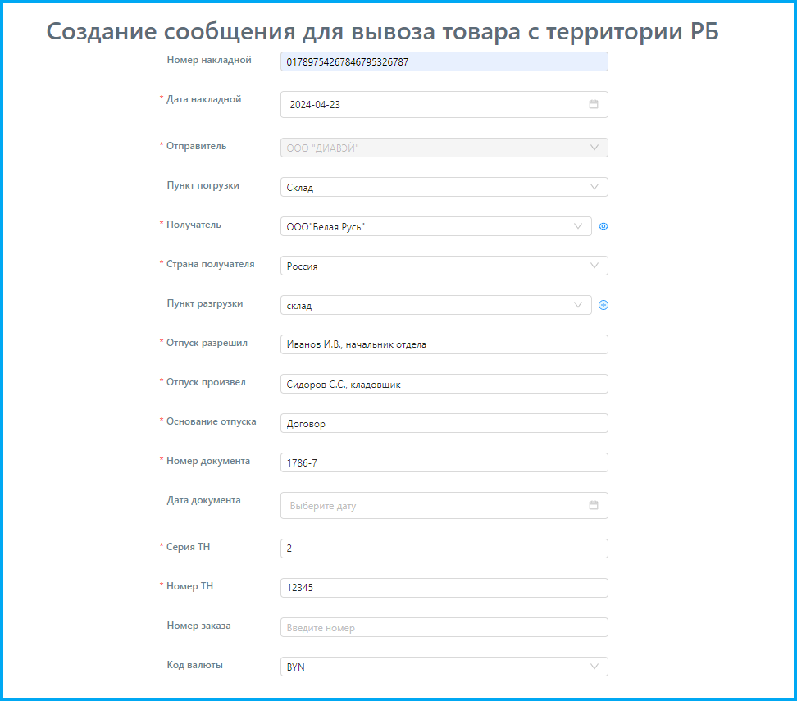Open the Получатель dropdown arrow

(x=578, y=226)
